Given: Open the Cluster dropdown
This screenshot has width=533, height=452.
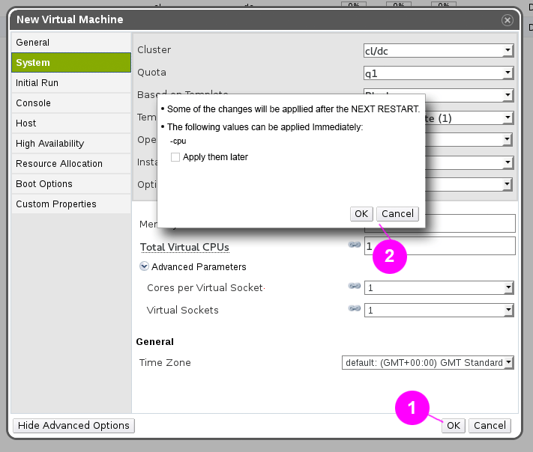Looking at the screenshot, I should (438, 50).
